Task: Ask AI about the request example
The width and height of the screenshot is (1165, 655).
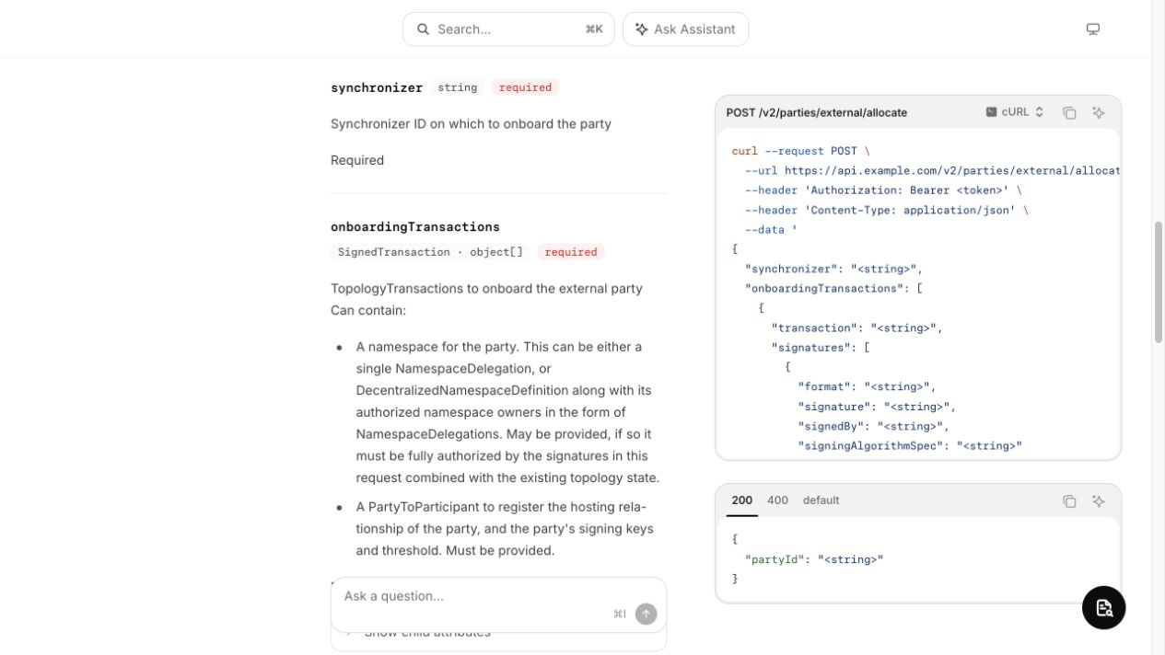Action: point(1099,112)
